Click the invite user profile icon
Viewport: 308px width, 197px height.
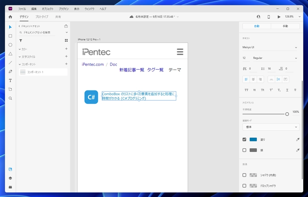tap(259, 17)
